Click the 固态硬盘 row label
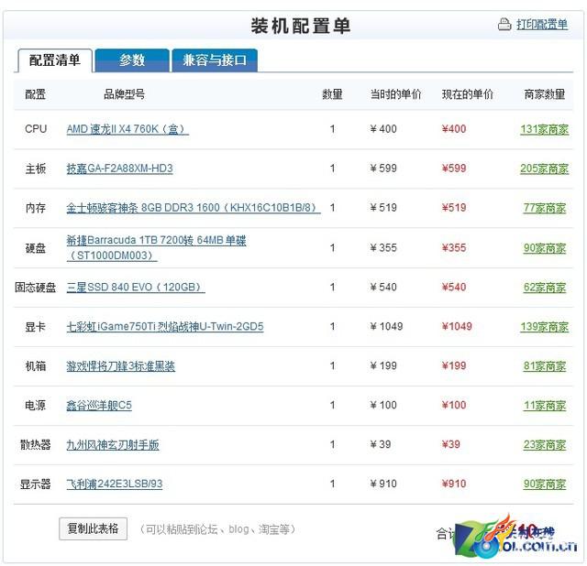This screenshot has width=587, height=566. coord(36,287)
